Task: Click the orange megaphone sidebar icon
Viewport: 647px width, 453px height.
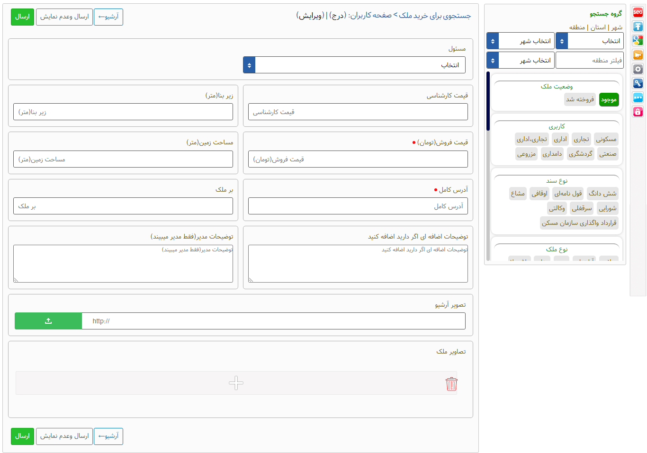Action: [638, 55]
